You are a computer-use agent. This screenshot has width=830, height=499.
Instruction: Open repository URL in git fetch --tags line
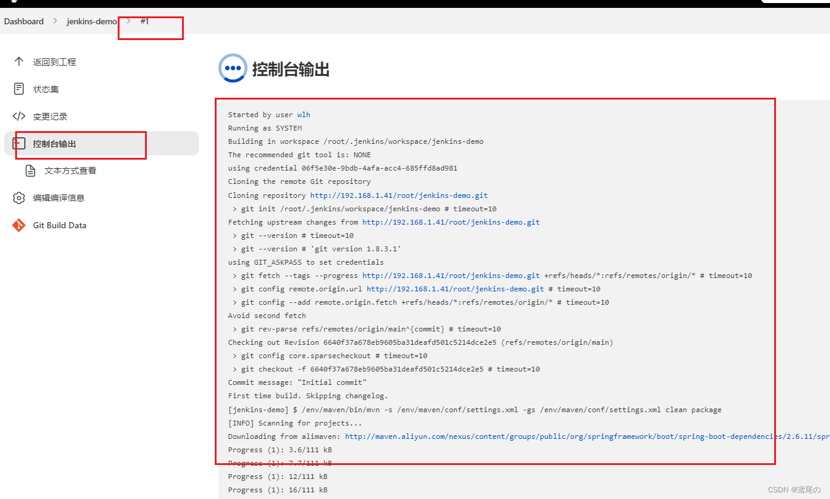[451, 276]
